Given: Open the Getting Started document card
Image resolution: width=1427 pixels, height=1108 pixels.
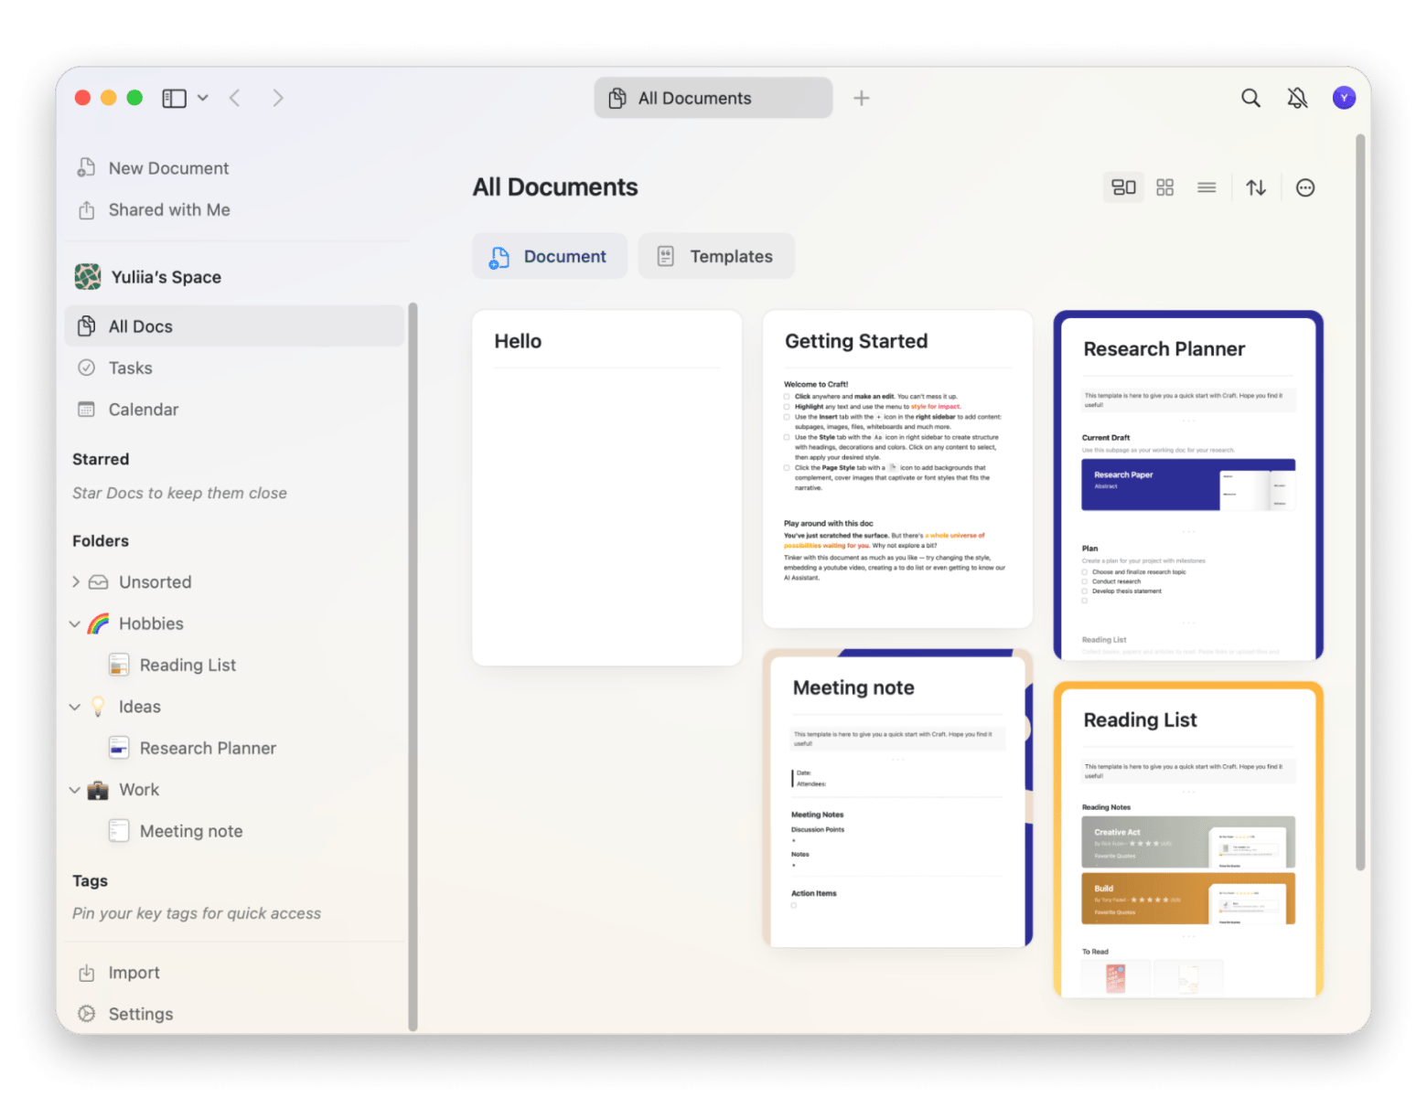Looking at the screenshot, I should click(897, 469).
